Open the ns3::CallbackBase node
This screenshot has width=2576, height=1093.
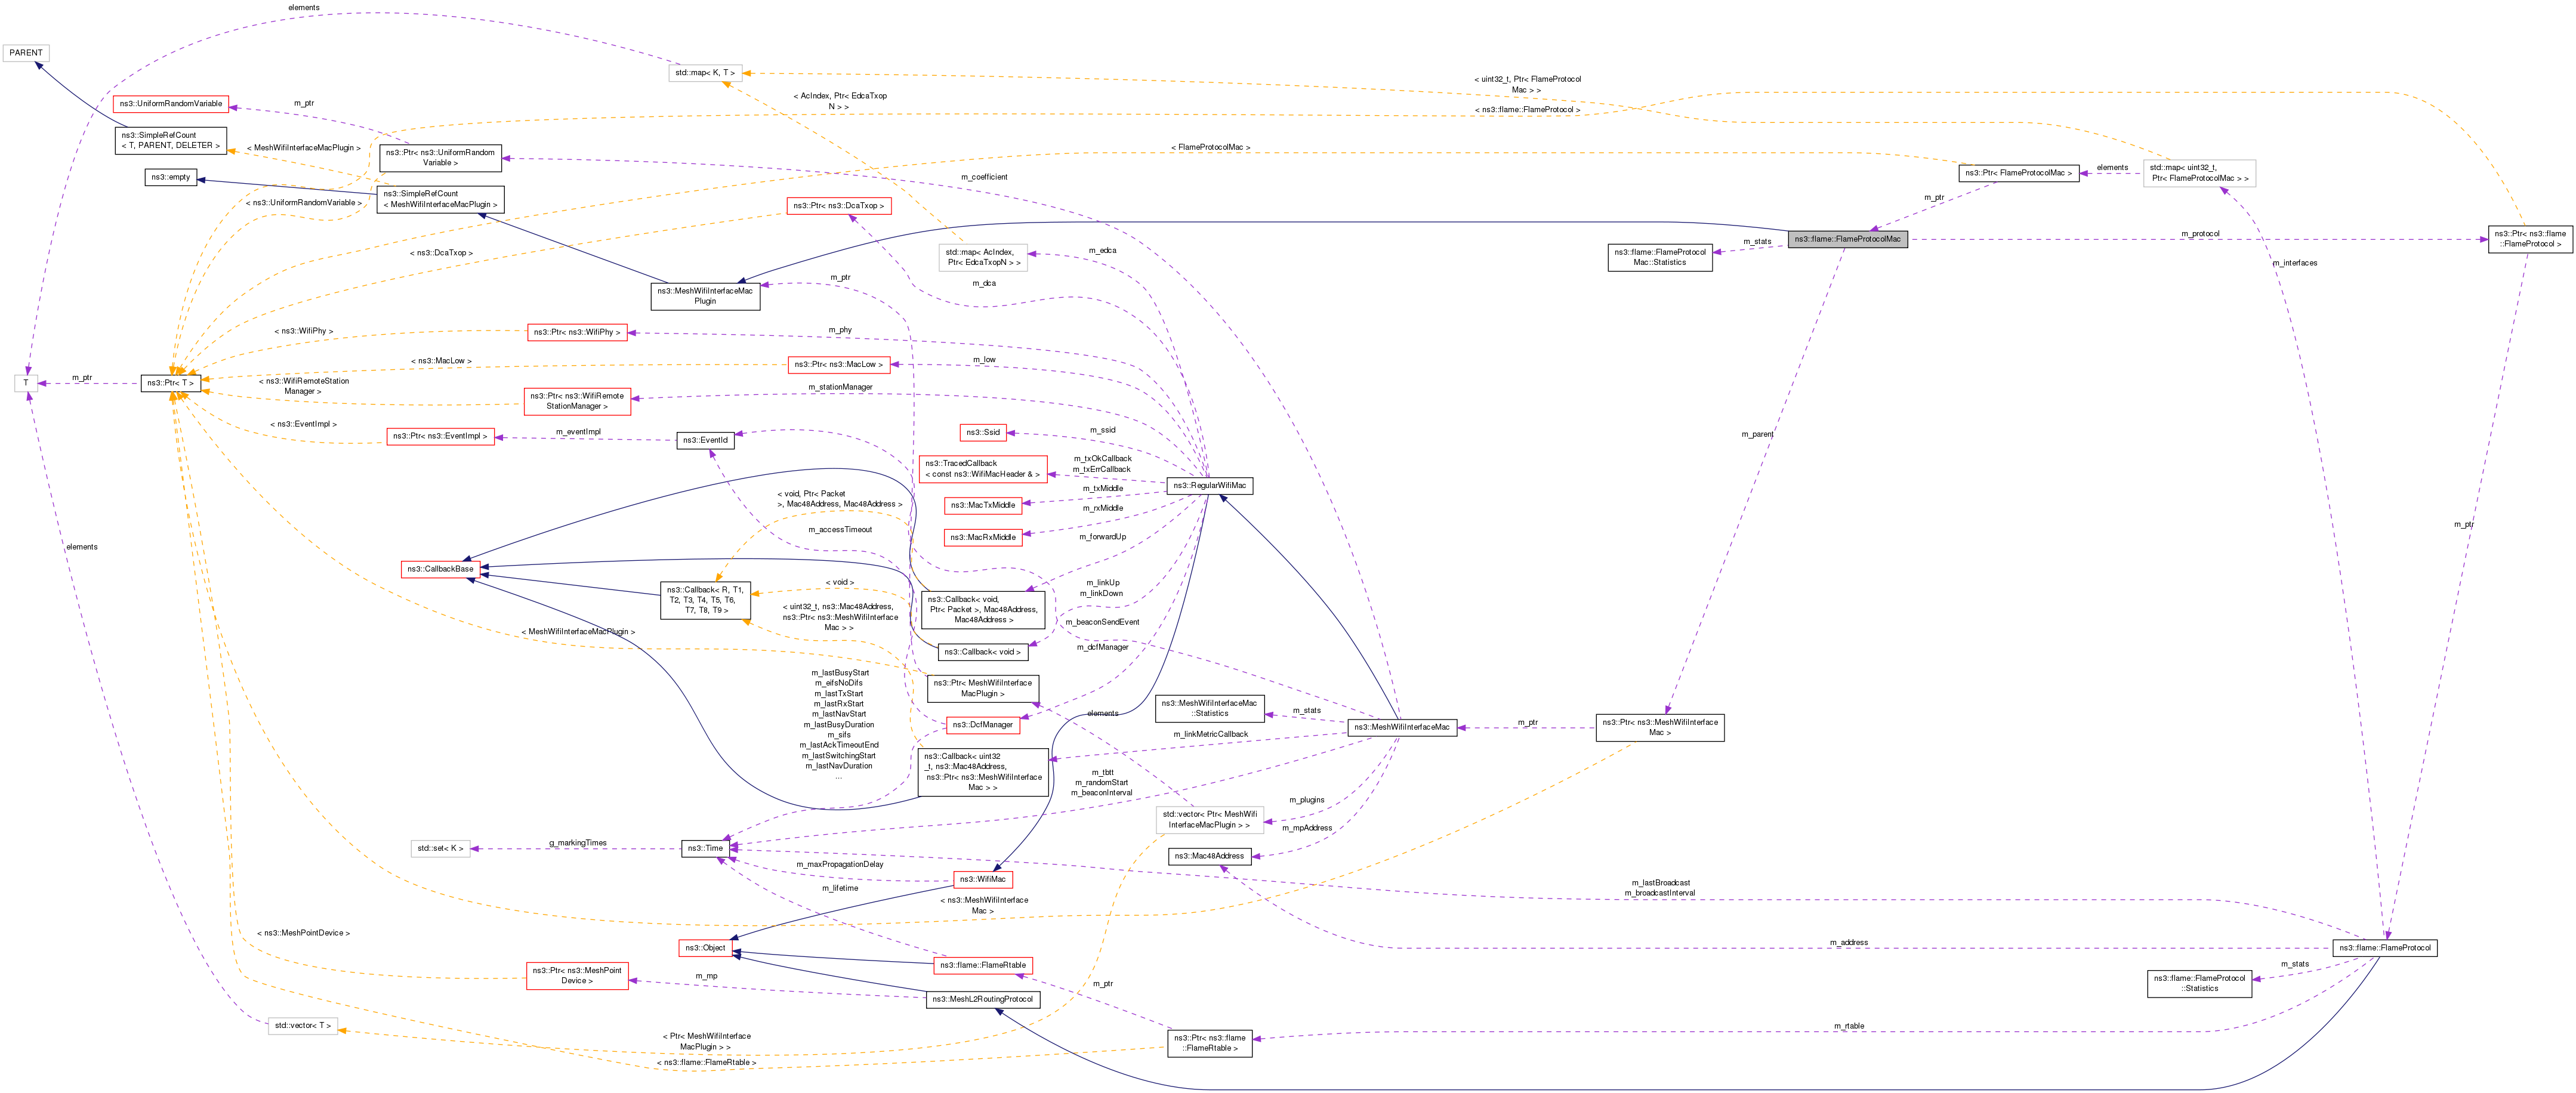click(440, 569)
